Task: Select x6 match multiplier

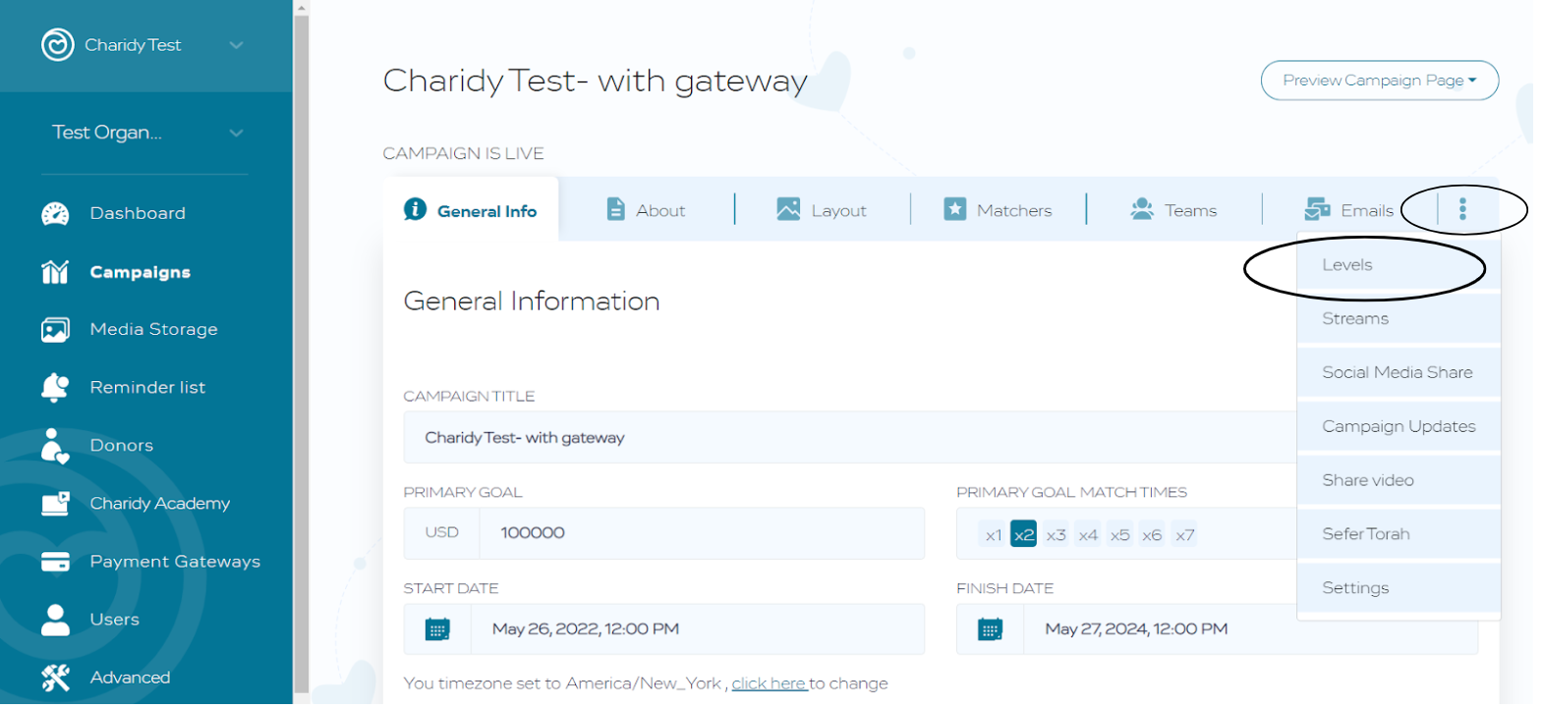Action: [x=1152, y=535]
